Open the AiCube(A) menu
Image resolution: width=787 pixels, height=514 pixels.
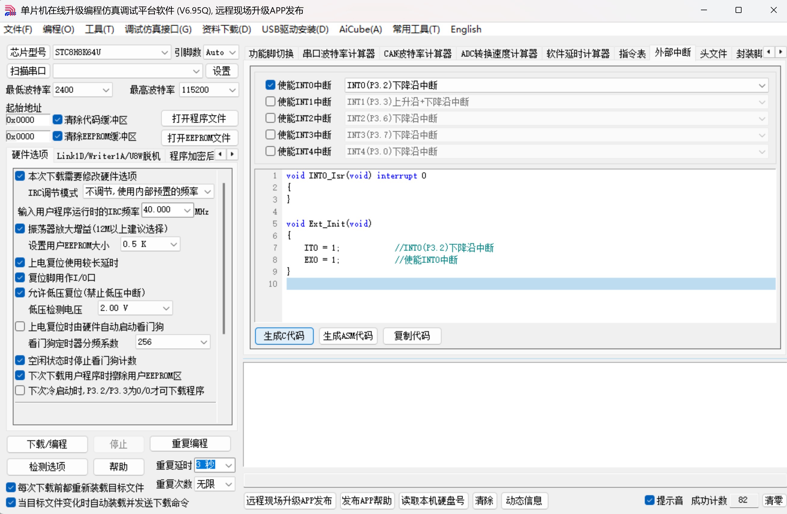point(361,29)
